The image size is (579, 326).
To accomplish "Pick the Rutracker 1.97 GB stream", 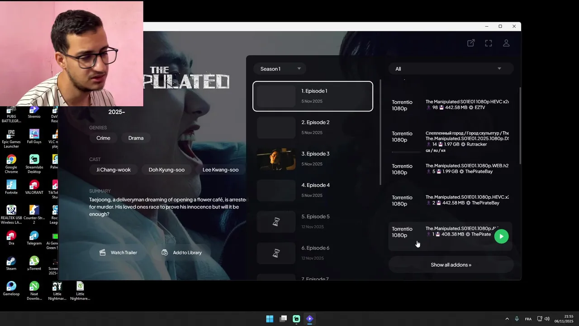I will point(450,140).
